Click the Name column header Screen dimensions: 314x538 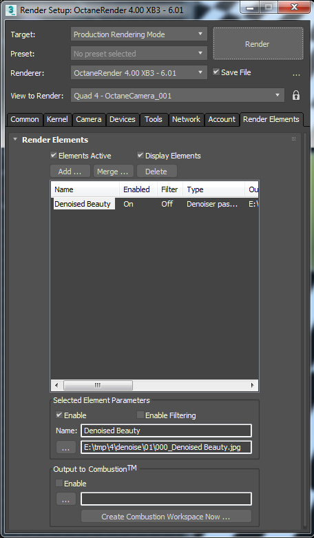85,189
